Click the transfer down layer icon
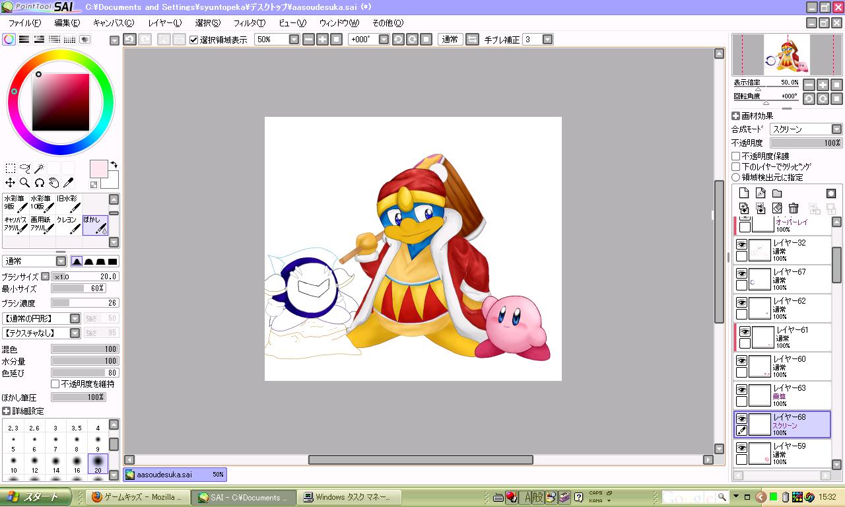The height and width of the screenshot is (507, 845). click(744, 209)
